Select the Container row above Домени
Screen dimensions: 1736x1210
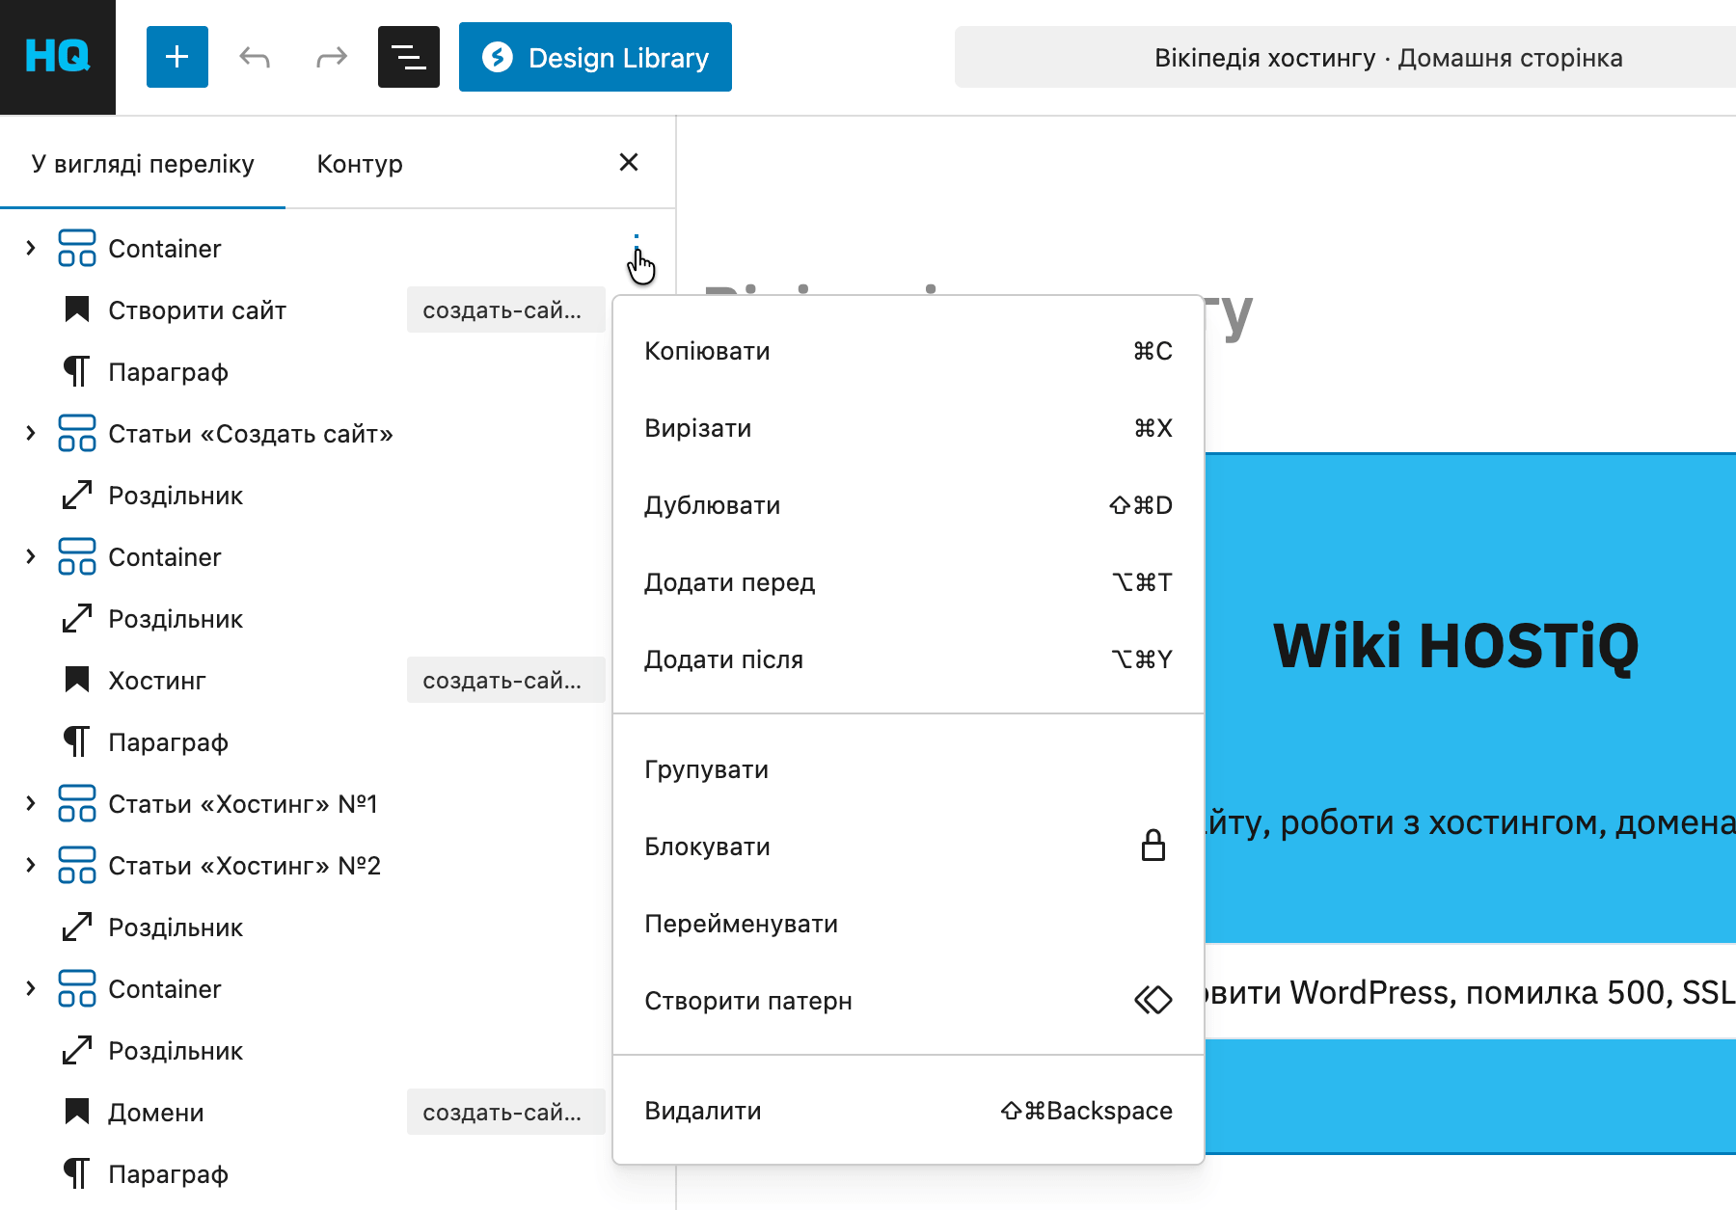tap(165, 989)
